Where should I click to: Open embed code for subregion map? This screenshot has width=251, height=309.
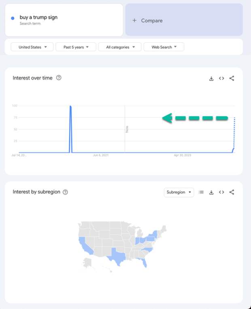pos(221,192)
